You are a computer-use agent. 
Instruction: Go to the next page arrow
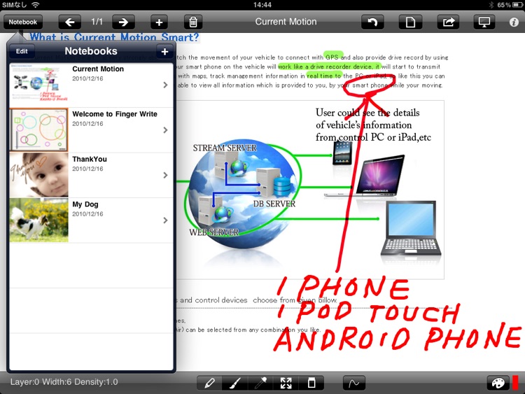point(123,22)
